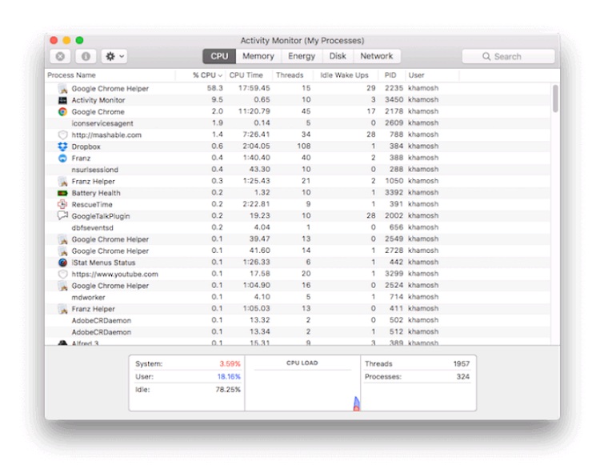600x465 pixels.
Task: Click the yellow minimize window button
Action: coord(66,40)
